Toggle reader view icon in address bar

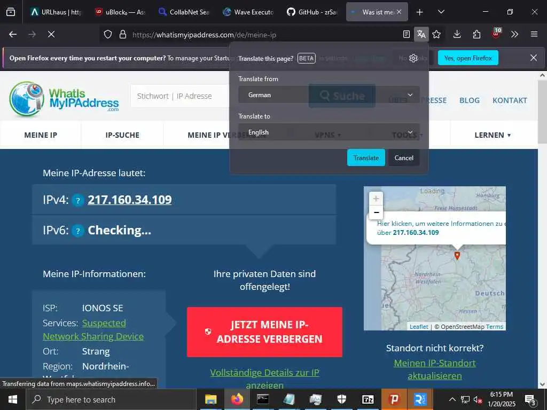coord(407,34)
